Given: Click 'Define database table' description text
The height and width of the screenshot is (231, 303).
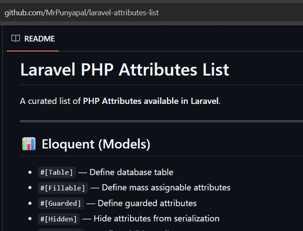Looking at the screenshot, I should pyautogui.click(x=131, y=172).
